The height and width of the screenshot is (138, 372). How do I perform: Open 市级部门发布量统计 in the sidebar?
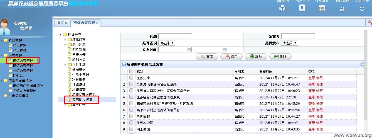coord(28,86)
